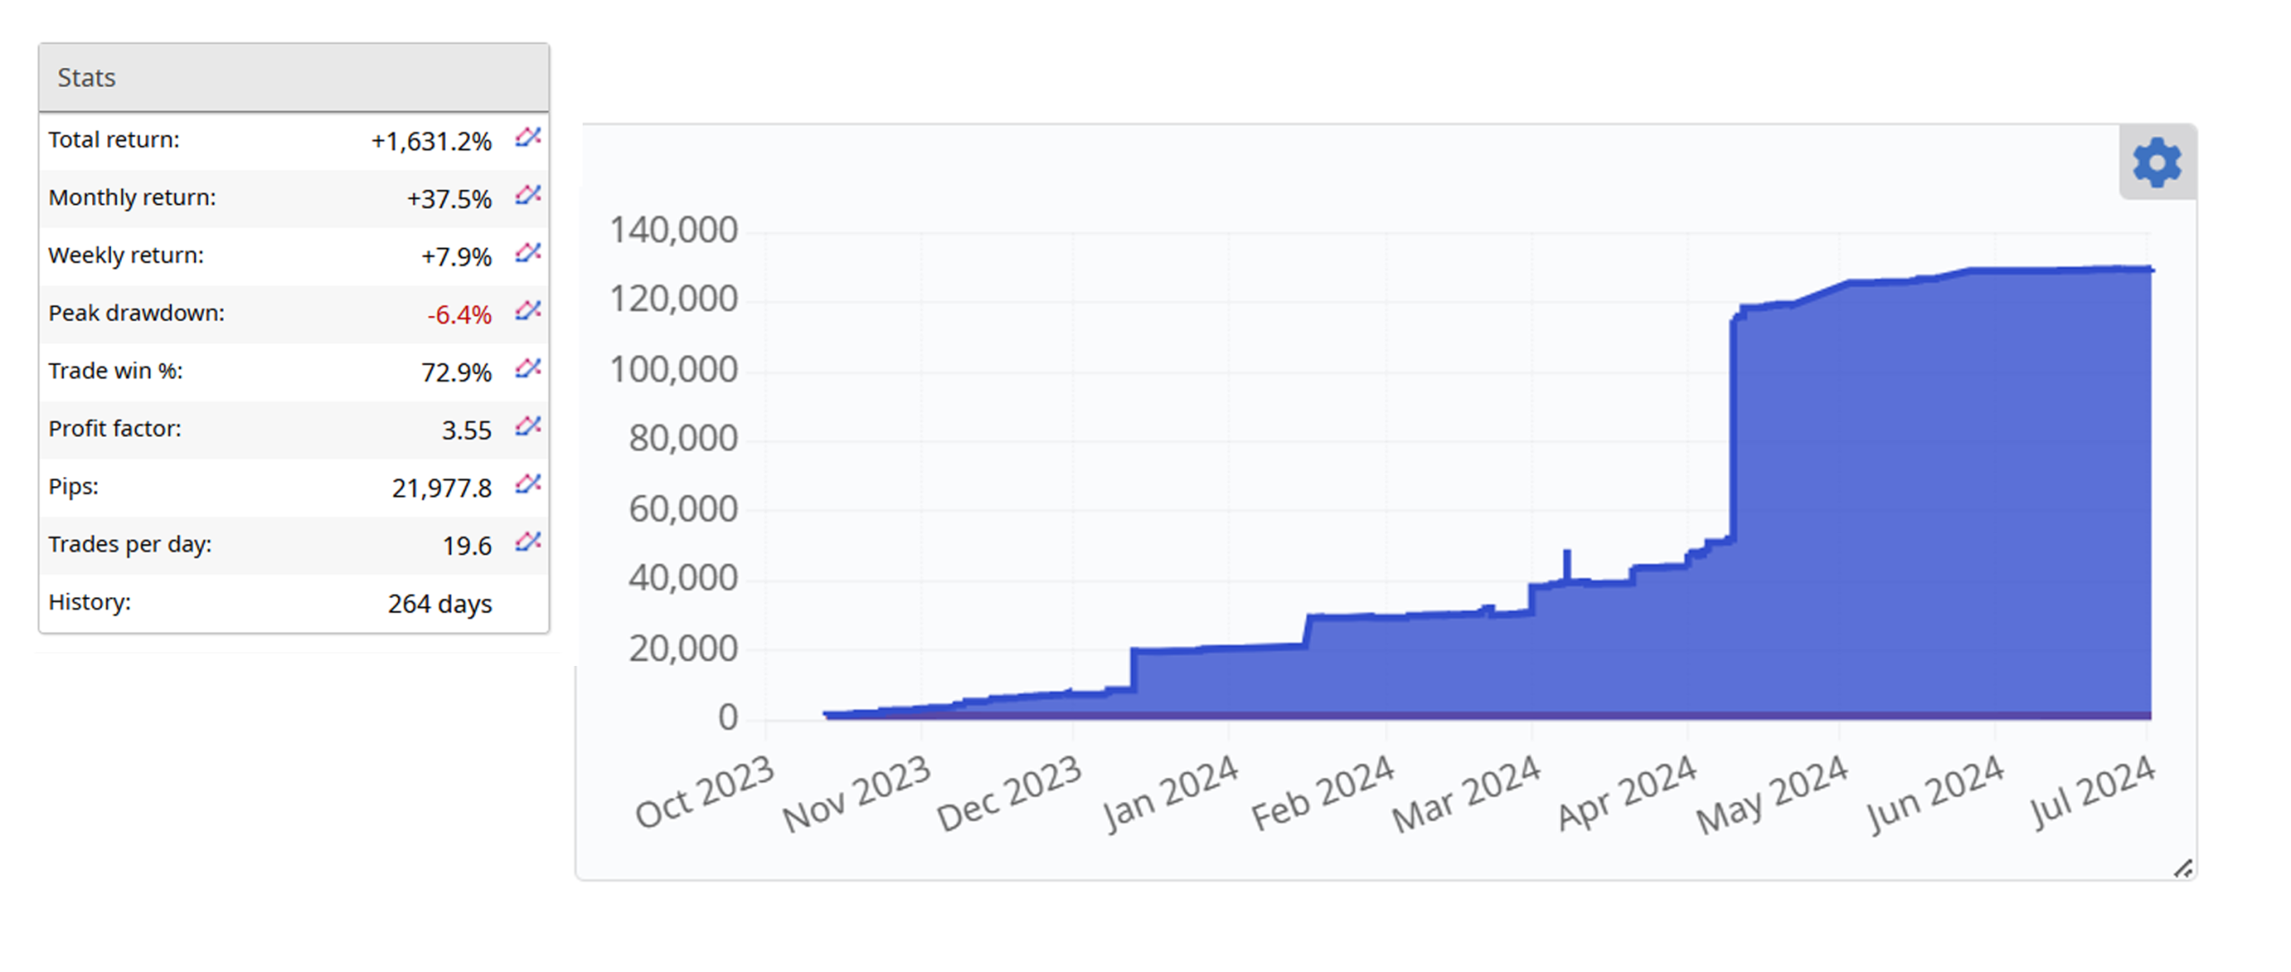Image resolution: width=2291 pixels, height=972 pixels.
Task: Click the Oct 2023 x-axis label
Action: pos(704,791)
